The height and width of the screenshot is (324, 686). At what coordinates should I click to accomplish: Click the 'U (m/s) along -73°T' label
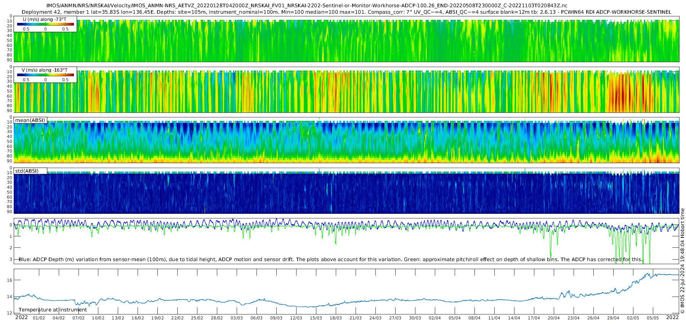(45, 19)
